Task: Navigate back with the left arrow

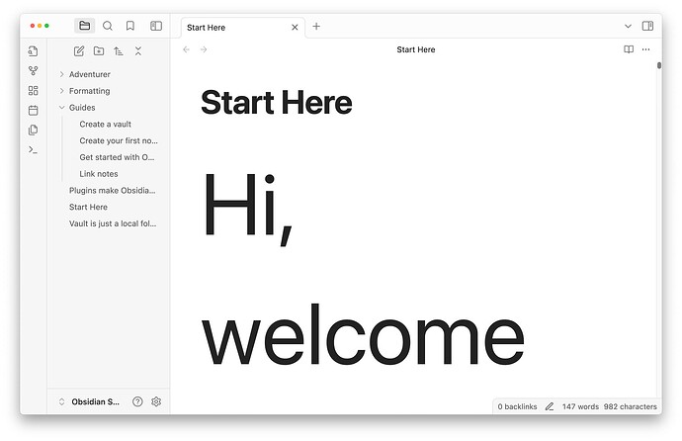Action: [186, 49]
